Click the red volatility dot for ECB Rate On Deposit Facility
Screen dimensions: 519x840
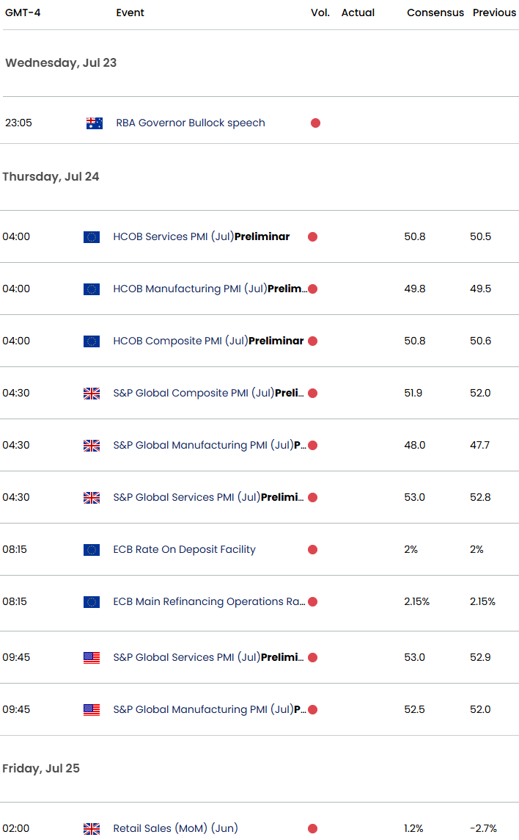(x=312, y=550)
